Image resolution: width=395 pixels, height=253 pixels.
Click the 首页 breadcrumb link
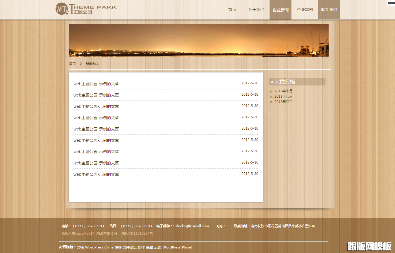click(72, 64)
